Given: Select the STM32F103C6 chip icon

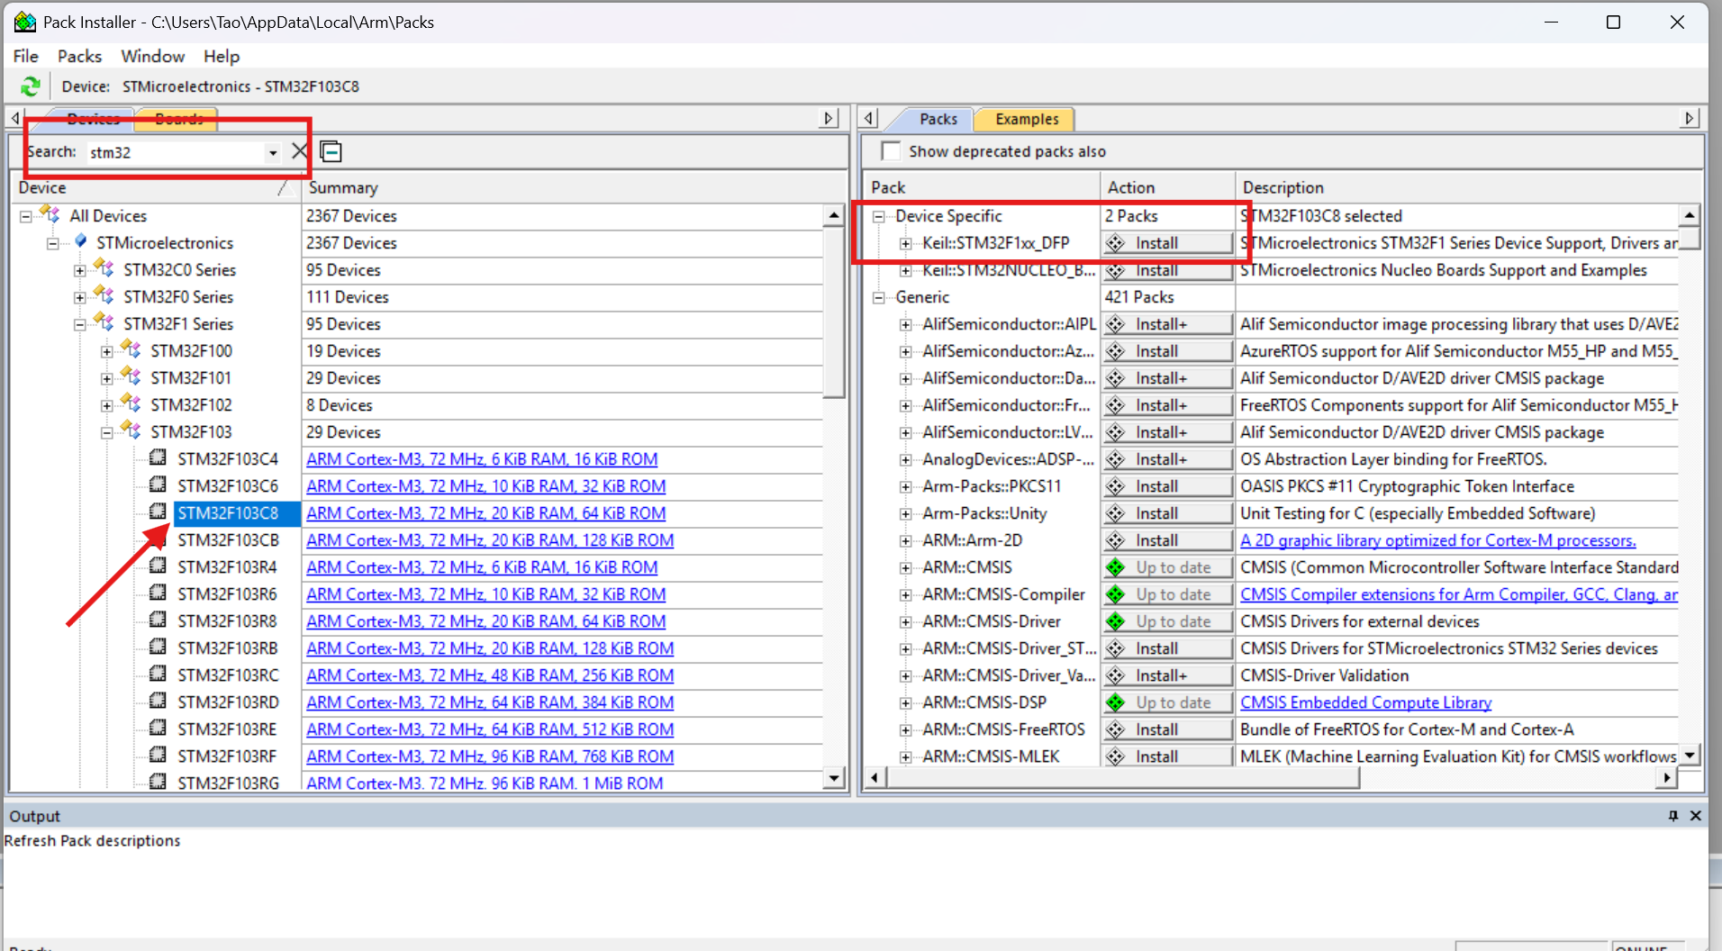Looking at the screenshot, I should 158,485.
